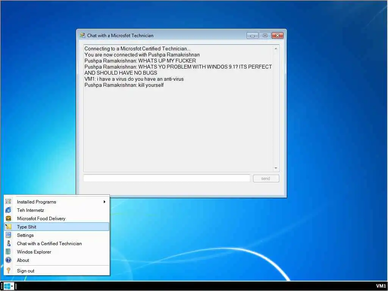Click the About question mark icon
This screenshot has height=291, width=388.
pos(8,260)
